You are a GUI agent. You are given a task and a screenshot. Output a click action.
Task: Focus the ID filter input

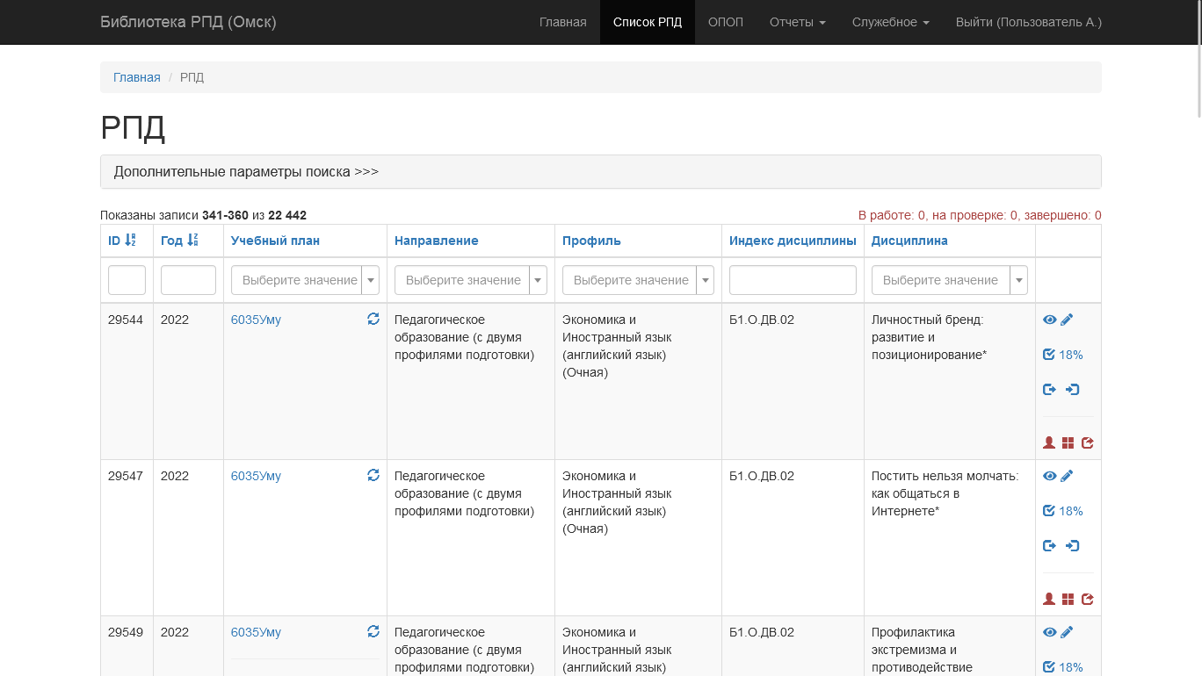(x=127, y=280)
